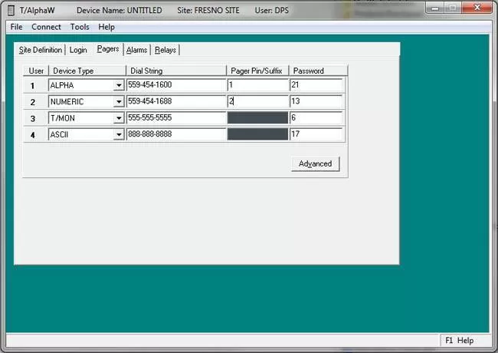Viewport: 498px width, 353px height.
Task: Click Pager Pin/Suffix field for user 1
Action: click(258, 85)
